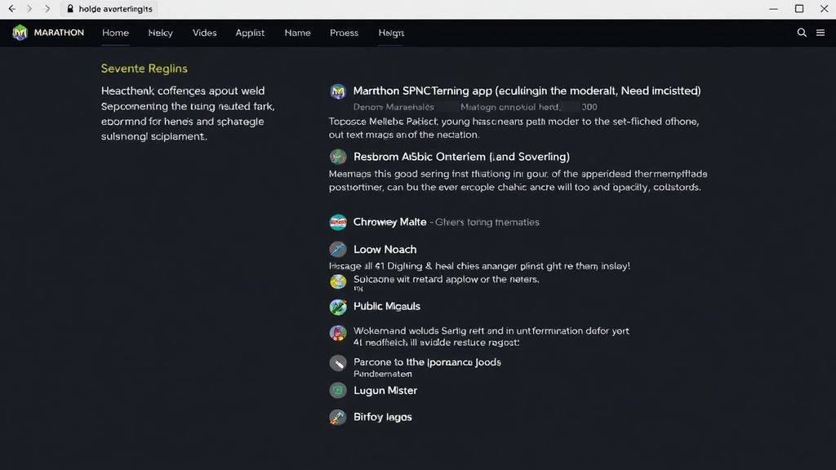
Task: Click Ghers toring tnematies text
Action: tap(487, 222)
